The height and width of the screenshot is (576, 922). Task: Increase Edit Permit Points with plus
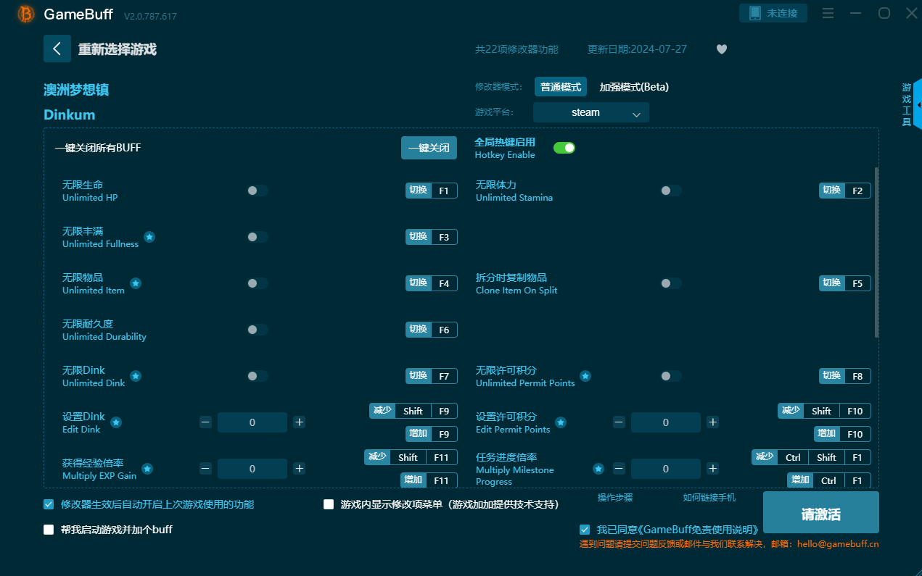point(712,422)
